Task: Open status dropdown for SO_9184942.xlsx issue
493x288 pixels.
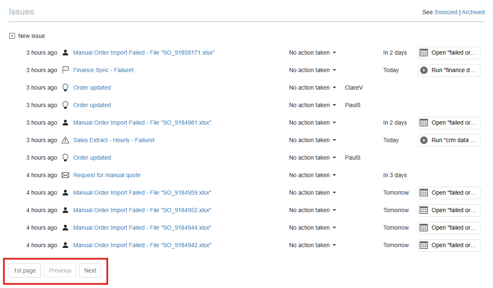Action: 313,245
